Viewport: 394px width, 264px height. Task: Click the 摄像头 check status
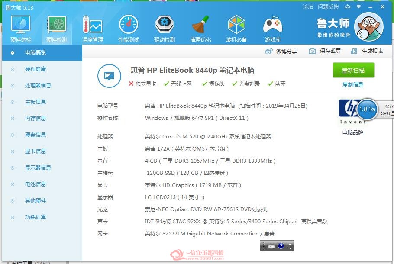213,84
